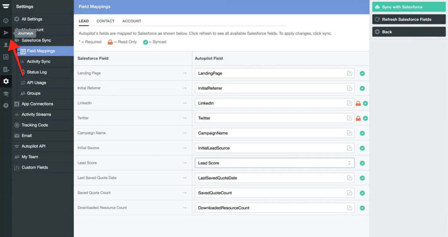Viewport: 448px width, 237px height.
Task: Click synced checkmark on Saved Quote Count row
Action: click(x=362, y=193)
